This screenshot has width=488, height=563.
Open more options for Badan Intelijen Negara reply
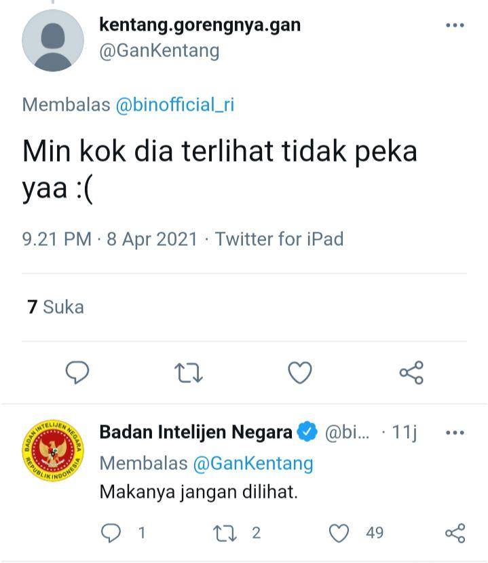455,433
